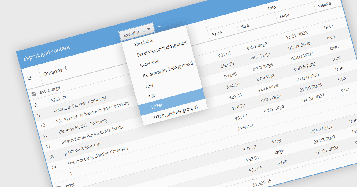Select the 'American Express Company' cell
Screen dimensions: 357x187
(80, 105)
